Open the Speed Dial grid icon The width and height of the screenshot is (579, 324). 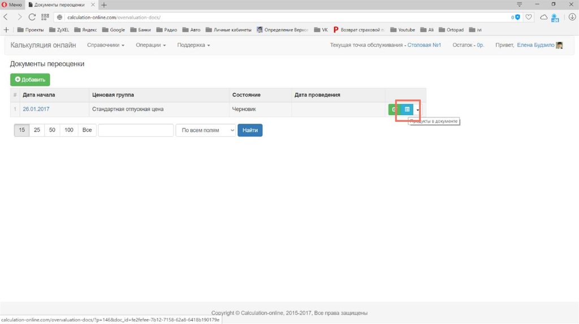[45, 17]
